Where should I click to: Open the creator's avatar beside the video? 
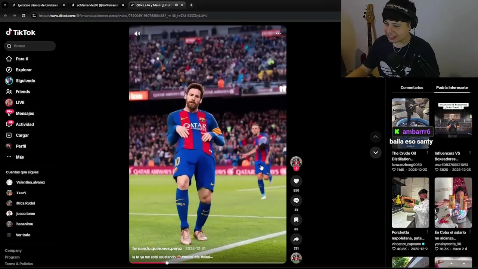tap(296, 162)
